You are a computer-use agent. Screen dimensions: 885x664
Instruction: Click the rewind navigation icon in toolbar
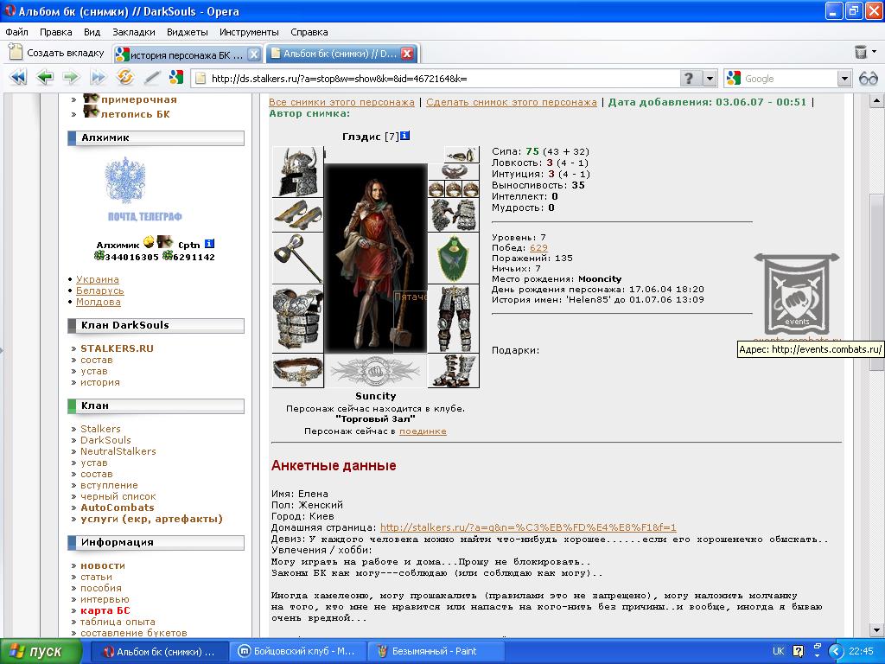[x=18, y=77]
